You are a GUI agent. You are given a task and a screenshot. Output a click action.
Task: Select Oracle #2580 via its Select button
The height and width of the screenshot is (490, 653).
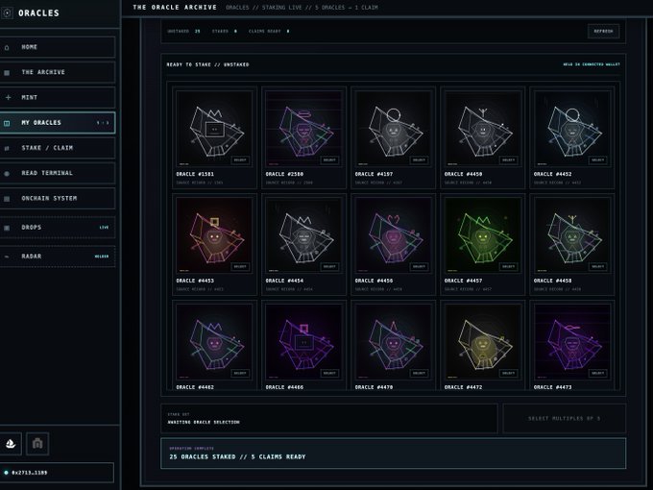pos(329,160)
